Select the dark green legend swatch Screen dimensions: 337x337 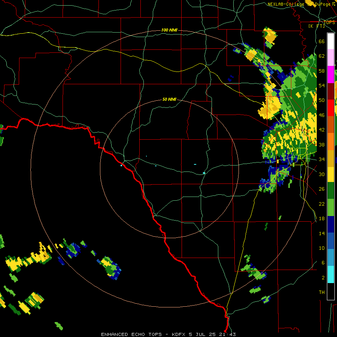click(331, 191)
